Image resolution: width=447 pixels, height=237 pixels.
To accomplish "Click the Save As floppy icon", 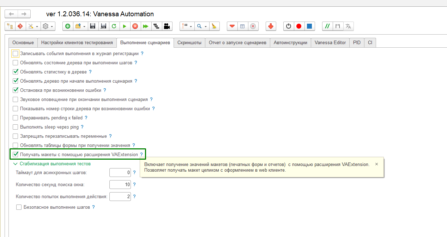I will (103, 26).
